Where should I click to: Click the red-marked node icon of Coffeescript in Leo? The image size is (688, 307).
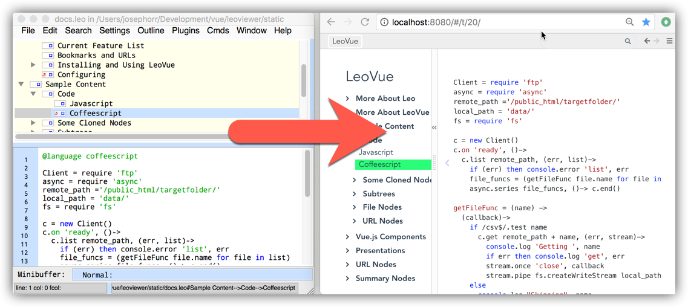(x=60, y=114)
